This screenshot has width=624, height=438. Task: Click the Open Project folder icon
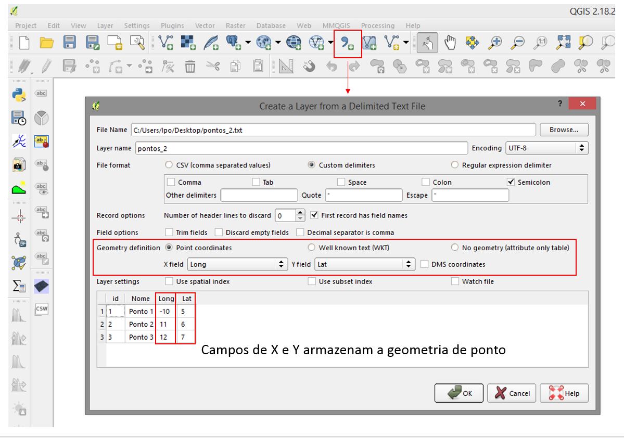point(47,43)
